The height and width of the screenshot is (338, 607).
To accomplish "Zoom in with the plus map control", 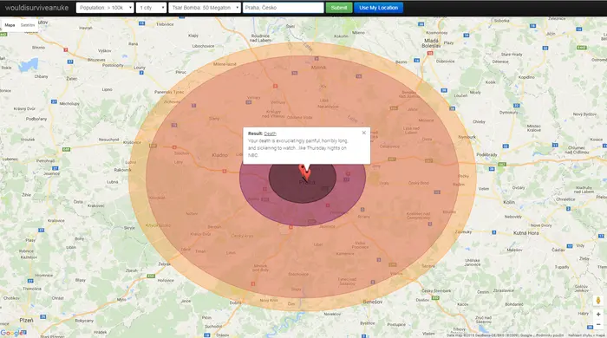I will [598, 315].
